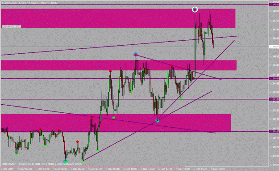279x171 pixels.
Task: Click the '5 Dec 11:20' time axis label
Action: [x=148, y=169]
